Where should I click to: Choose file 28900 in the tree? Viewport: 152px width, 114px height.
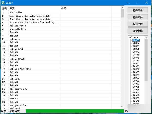tap(136, 63)
